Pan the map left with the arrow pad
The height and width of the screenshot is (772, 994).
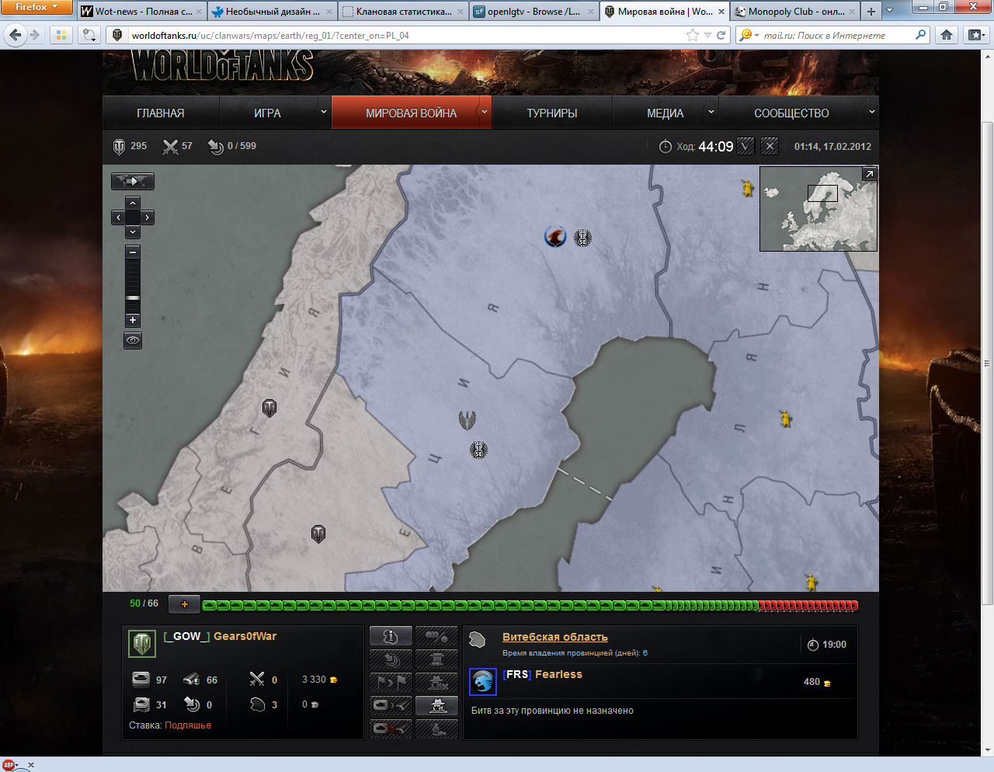coord(118,217)
